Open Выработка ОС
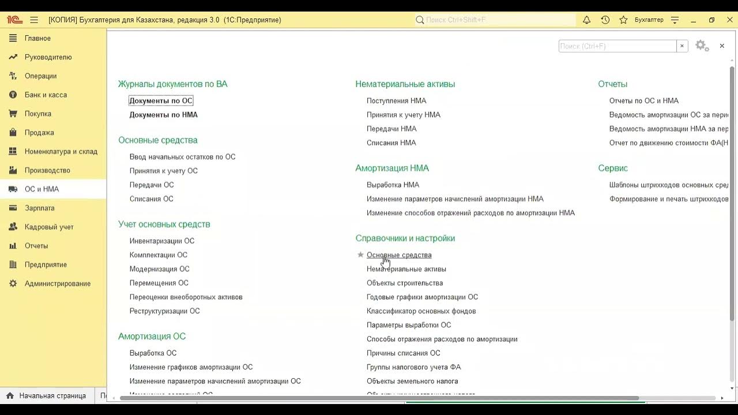 [153, 353]
